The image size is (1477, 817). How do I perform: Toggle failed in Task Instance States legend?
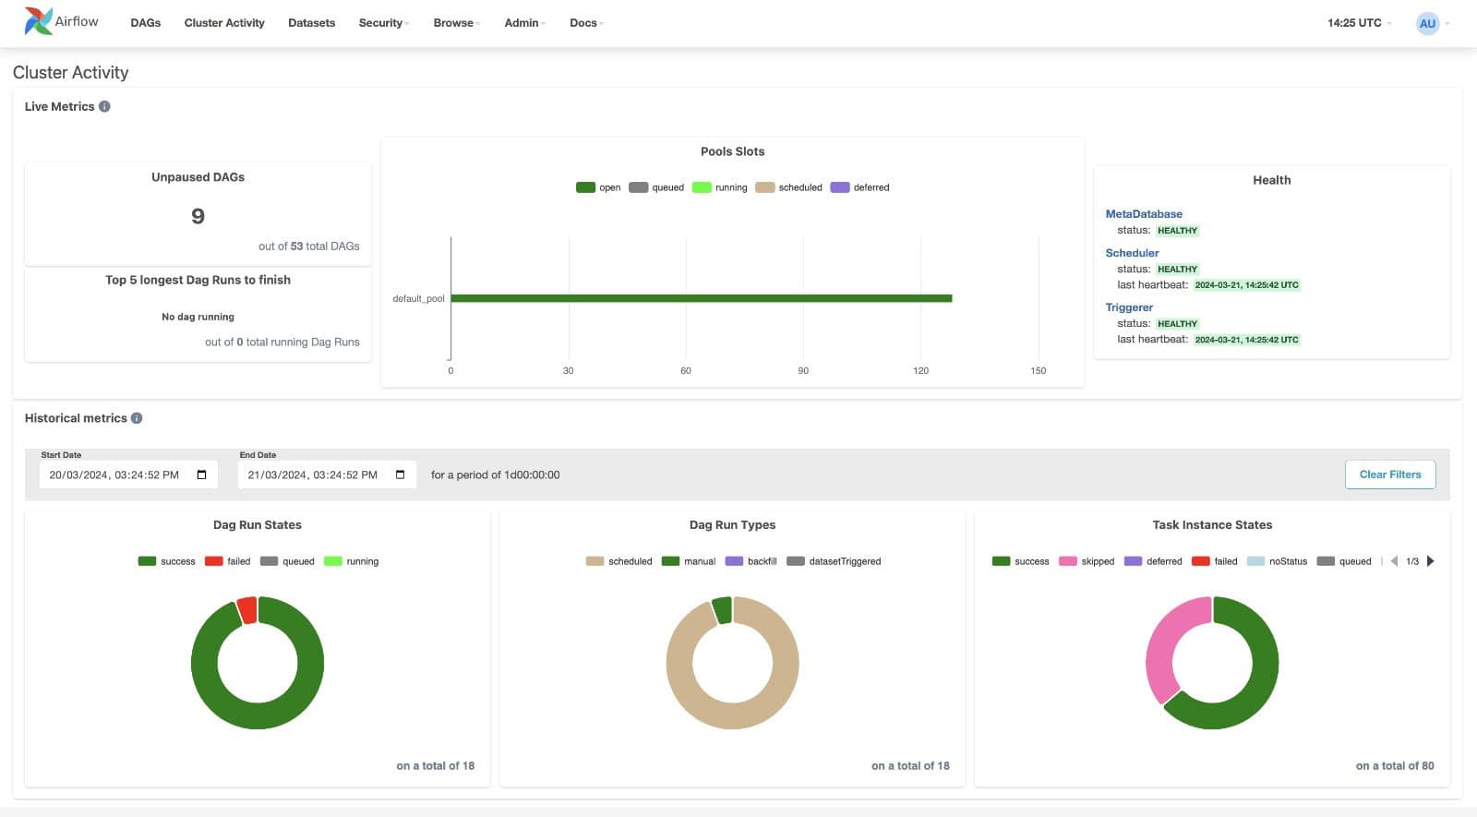click(1215, 561)
